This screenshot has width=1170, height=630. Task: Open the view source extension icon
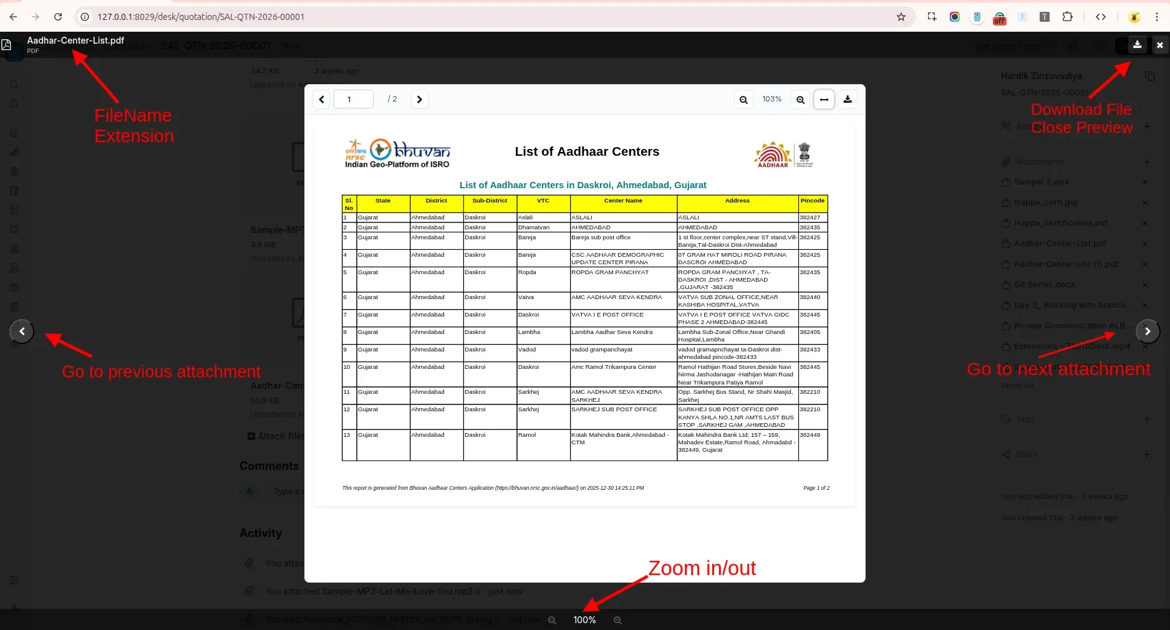tap(1101, 17)
